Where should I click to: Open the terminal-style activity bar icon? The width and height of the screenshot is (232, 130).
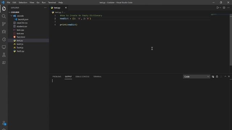point(4,62)
